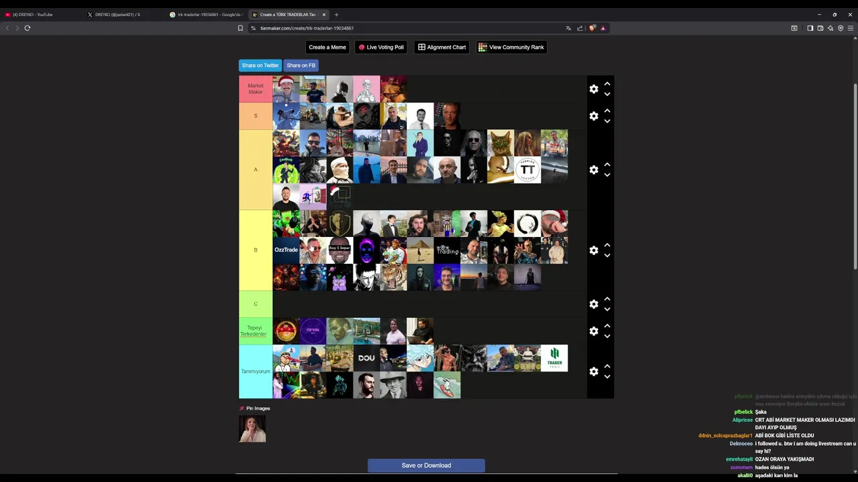Move Tanımıyorum tier down arrow
The width and height of the screenshot is (858, 482).
point(607,377)
